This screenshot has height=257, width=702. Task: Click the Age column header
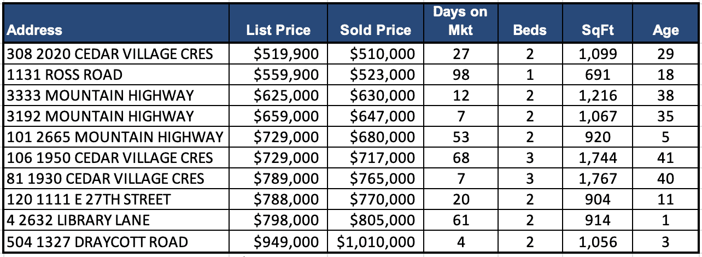665,30
